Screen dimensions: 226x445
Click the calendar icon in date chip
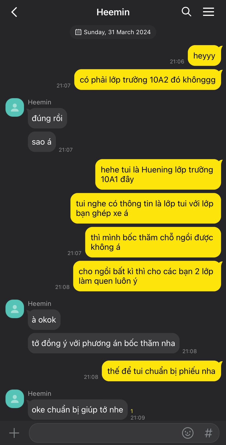(78, 32)
